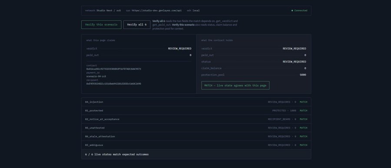Click the MATCH label on the 03_ambiguous row
Viewport: 391px width, 168px height.
[304, 145]
